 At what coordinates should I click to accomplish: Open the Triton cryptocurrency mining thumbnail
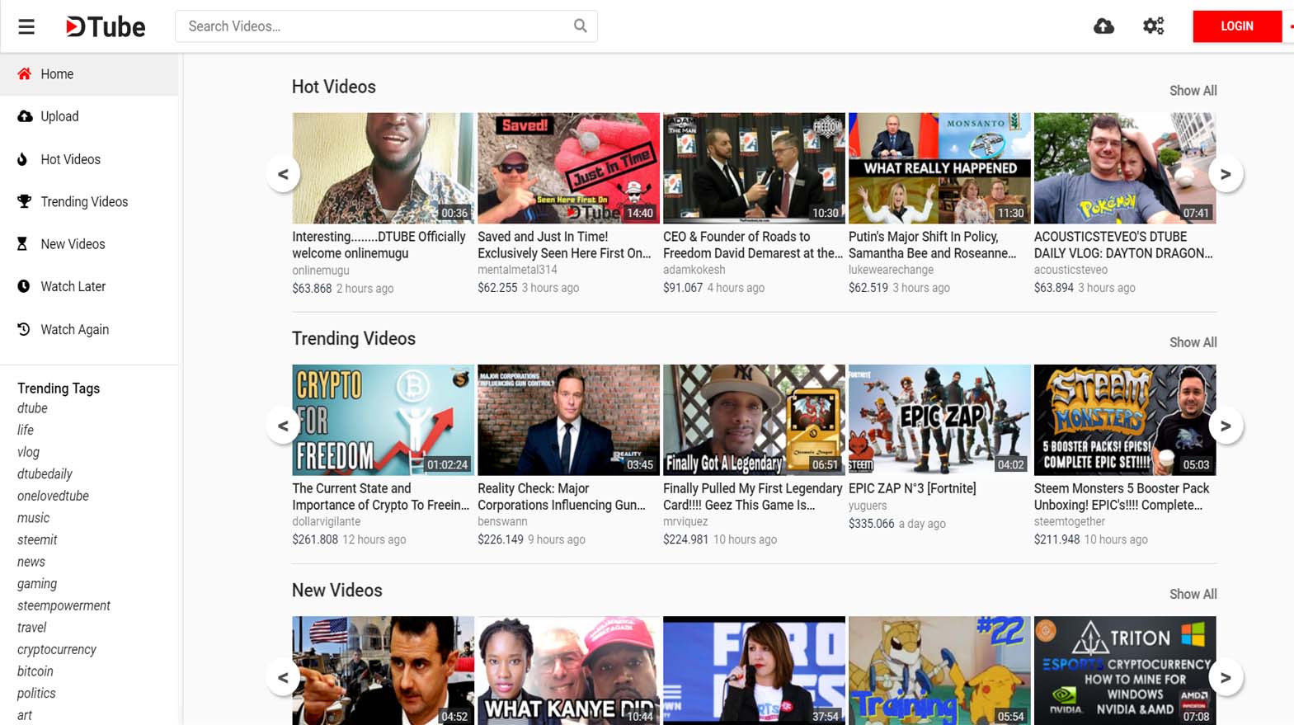1125,671
